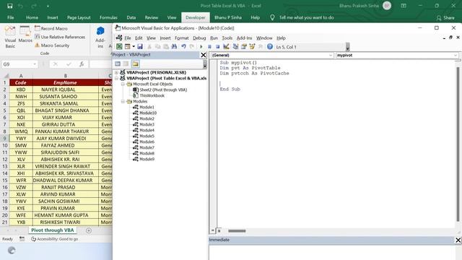
Task: Click the code window horizontal scrollbar thumb
Action: tap(237, 231)
